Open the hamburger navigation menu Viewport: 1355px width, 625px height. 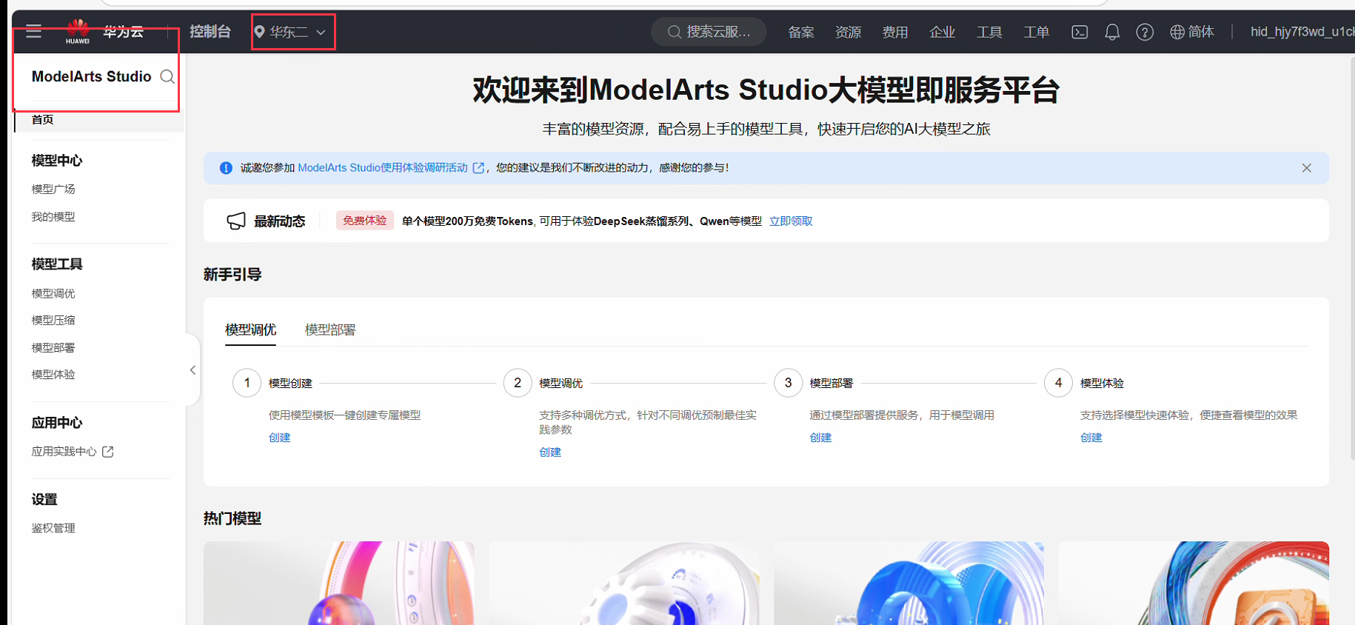[33, 31]
